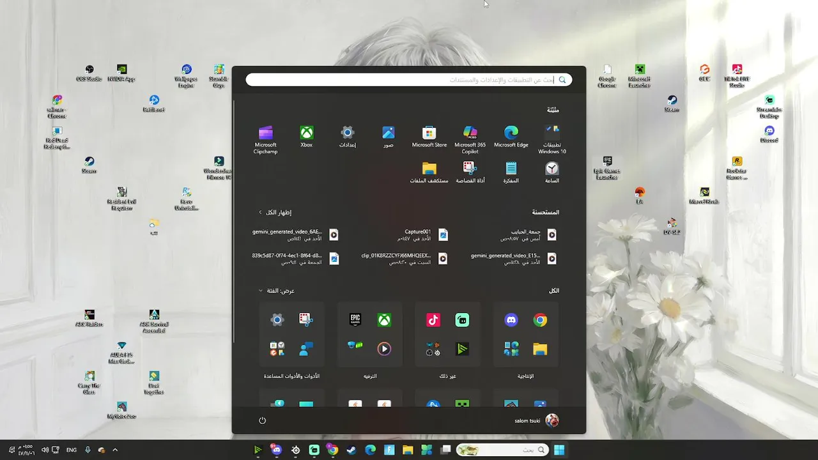Click the microphone tray icon

pyautogui.click(x=88, y=450)
